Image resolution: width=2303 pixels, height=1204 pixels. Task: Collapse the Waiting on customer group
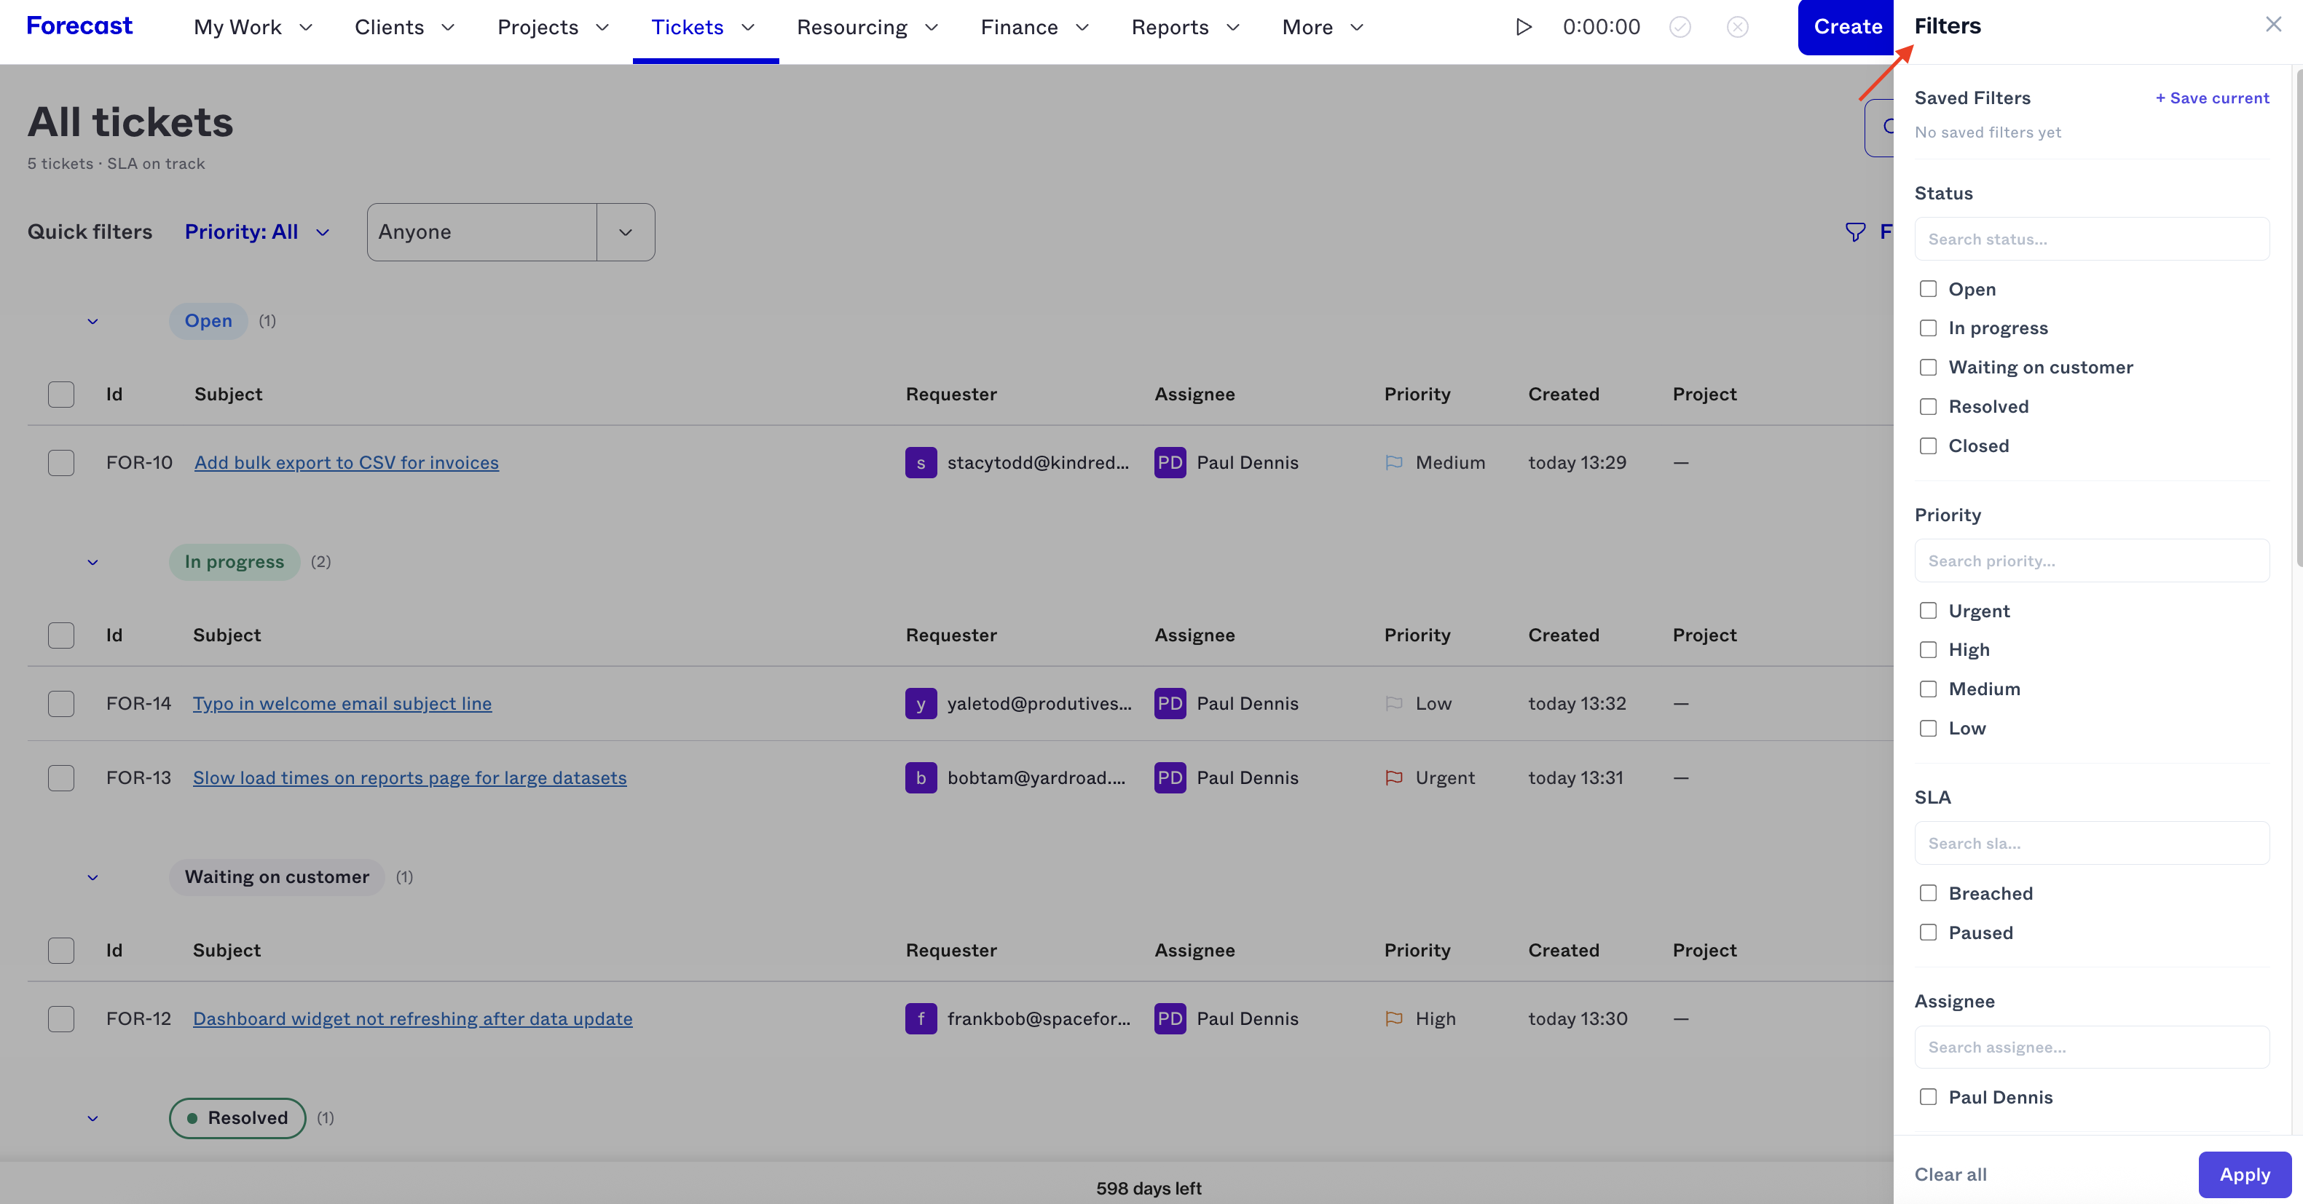tap(92, 877)
